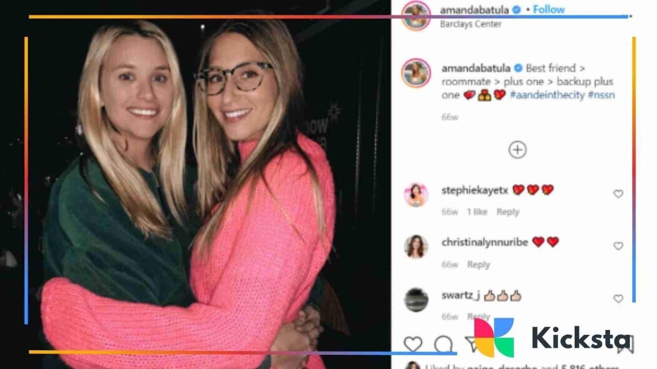Image resolution: width=657 pixels, height=369 pixels.
Task: Click the Kicksta colorful logo icon
Action: (x=494, y=338)
